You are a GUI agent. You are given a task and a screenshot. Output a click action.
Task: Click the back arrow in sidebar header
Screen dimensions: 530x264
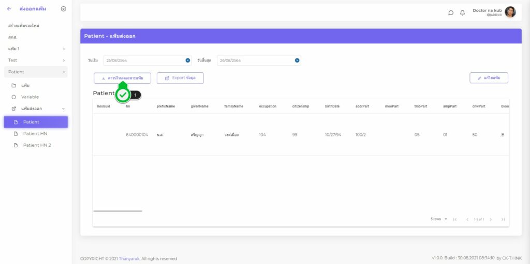coord(9,9)
